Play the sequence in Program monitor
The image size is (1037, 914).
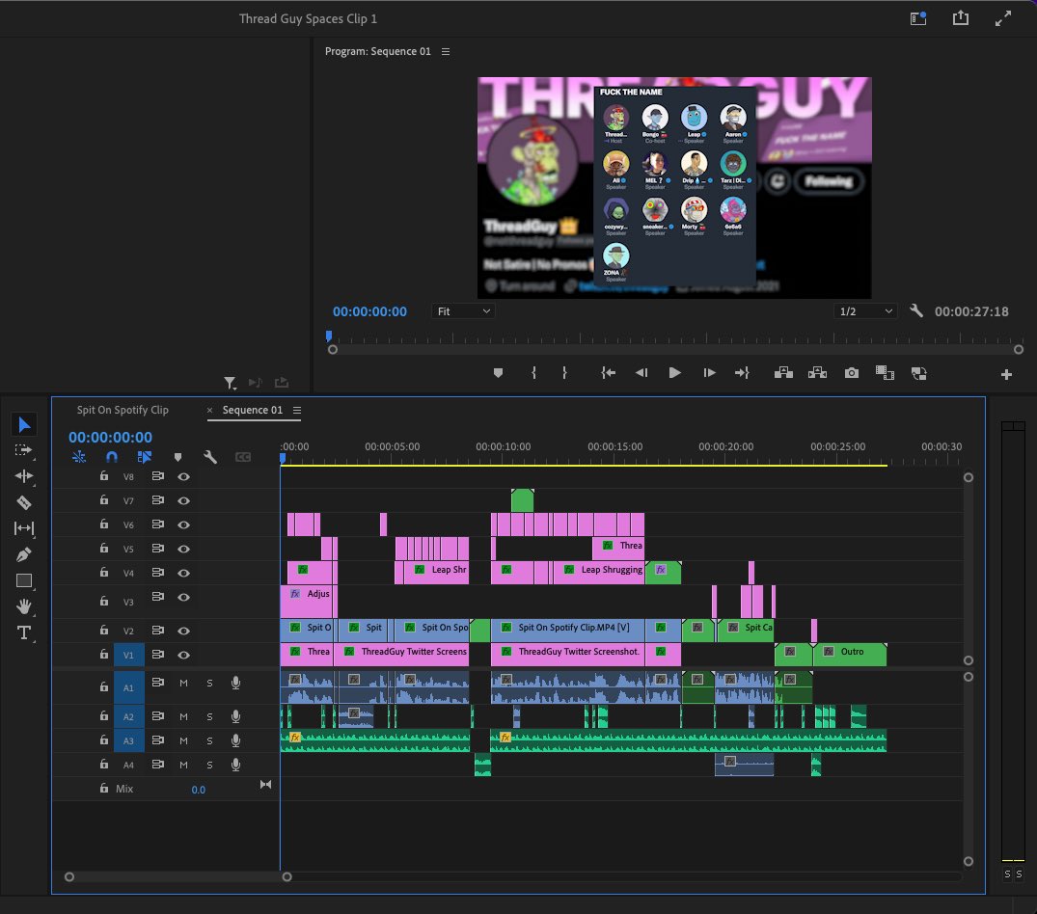(674, 373)
